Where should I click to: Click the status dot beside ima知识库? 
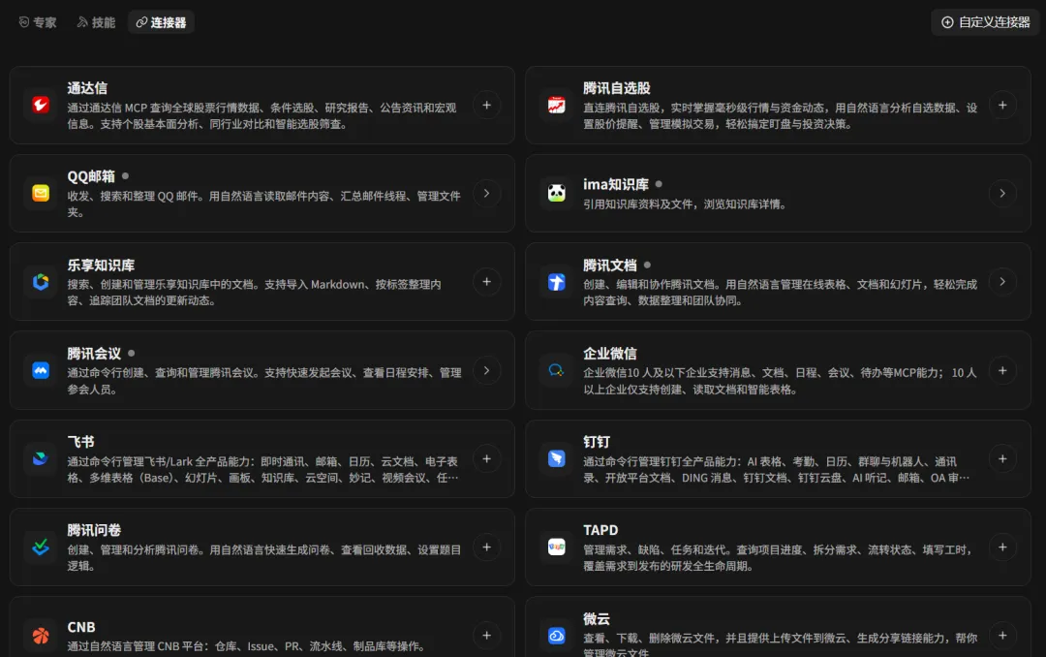660,183
